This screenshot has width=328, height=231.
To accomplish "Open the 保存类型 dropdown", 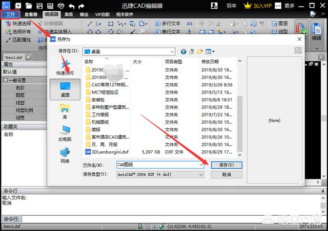I will tap(160, 174).
